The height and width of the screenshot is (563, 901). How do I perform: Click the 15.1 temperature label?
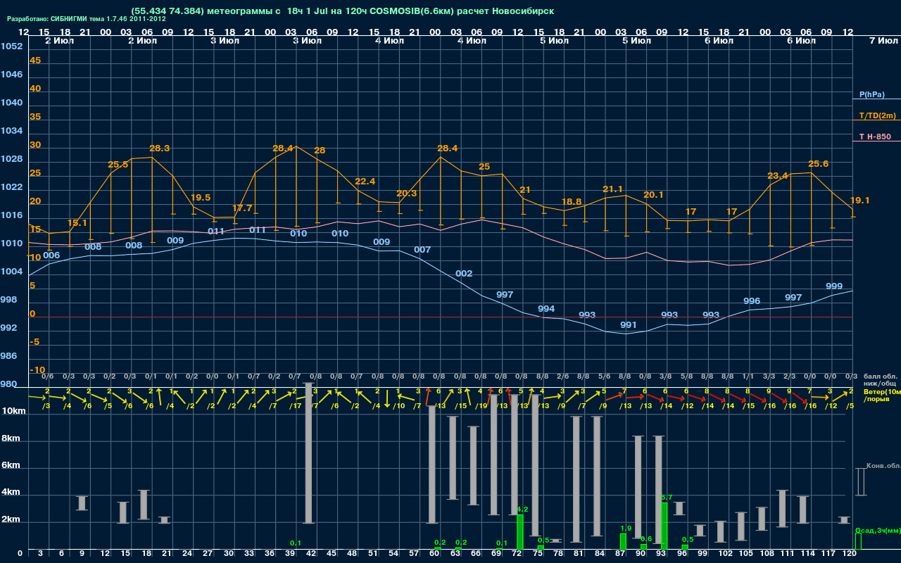77,223
